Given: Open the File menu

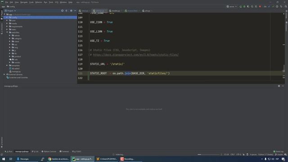Looking at the screenshot, I should [x=7, y=2].
